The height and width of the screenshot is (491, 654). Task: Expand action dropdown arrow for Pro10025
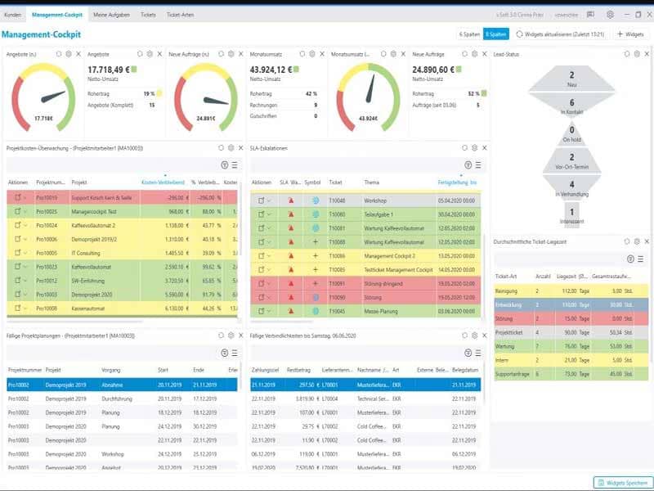(x=25, y=212)
